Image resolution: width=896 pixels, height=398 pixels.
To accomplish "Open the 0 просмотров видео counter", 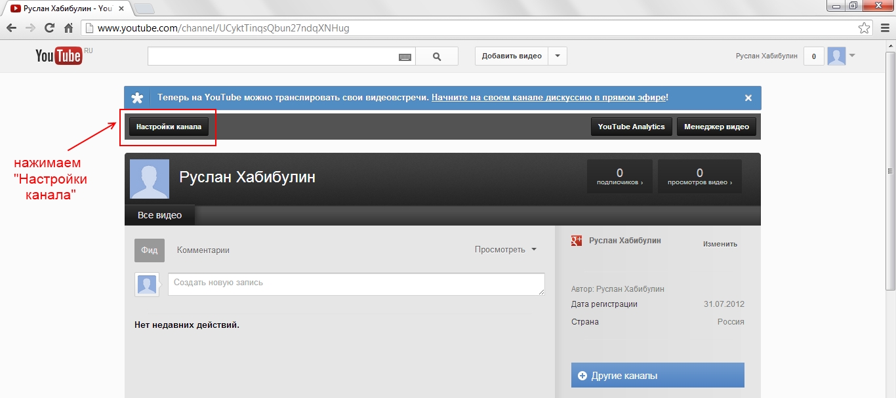I will (700, 176).
